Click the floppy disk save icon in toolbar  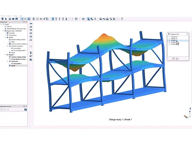[x=16, y=19]
